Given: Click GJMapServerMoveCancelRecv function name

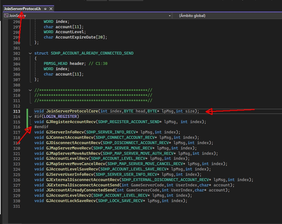Looking at the screenshot, I should coord(76,164).
